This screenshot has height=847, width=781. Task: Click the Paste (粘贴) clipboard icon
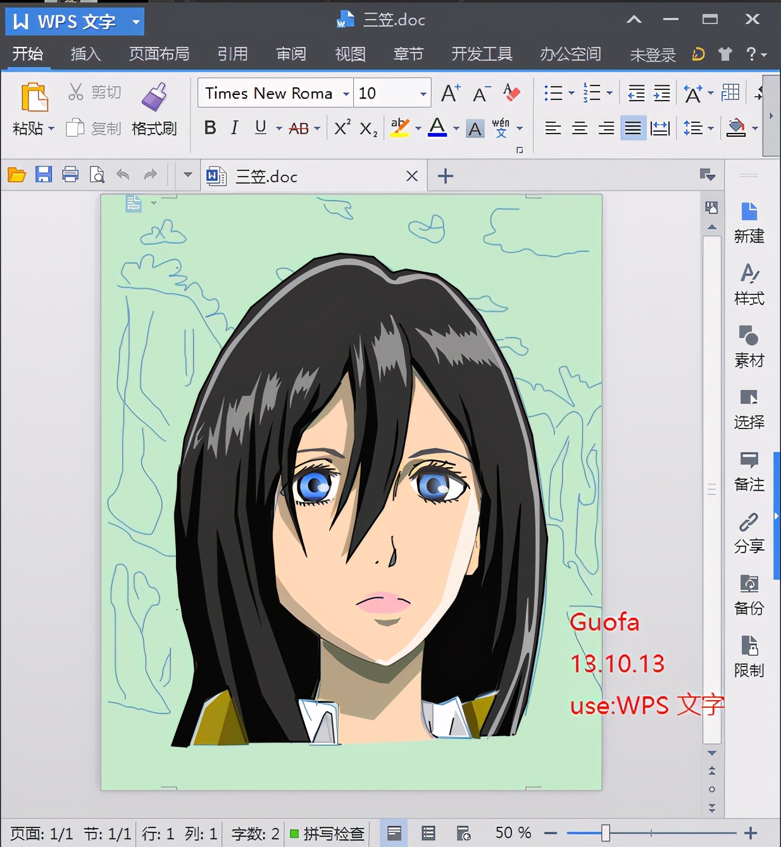(x=34, y=97)
